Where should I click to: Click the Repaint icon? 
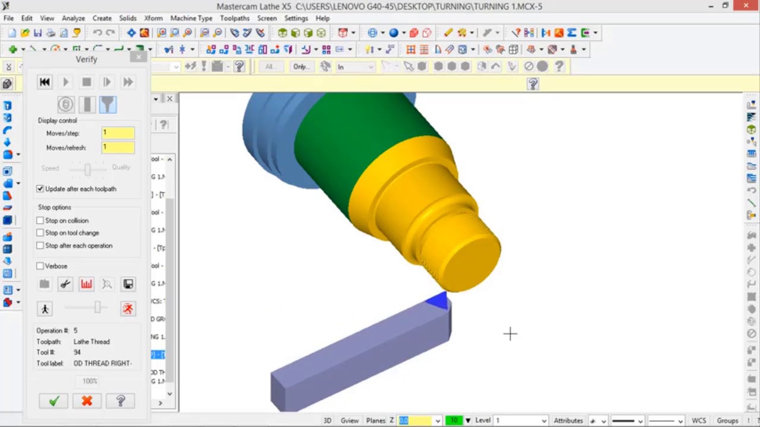(144, 33)
